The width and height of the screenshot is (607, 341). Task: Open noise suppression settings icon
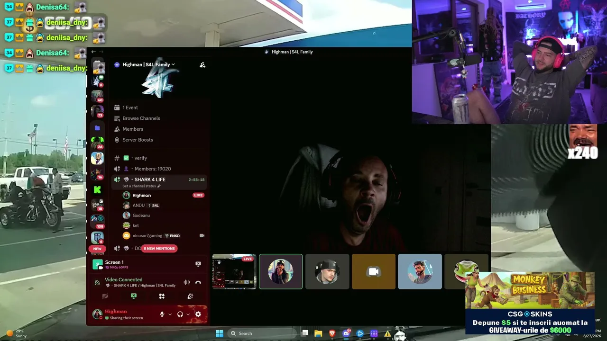coord(187,282)
